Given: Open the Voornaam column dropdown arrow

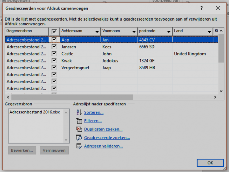Looking at the screenshot, I should click(134, 32).
